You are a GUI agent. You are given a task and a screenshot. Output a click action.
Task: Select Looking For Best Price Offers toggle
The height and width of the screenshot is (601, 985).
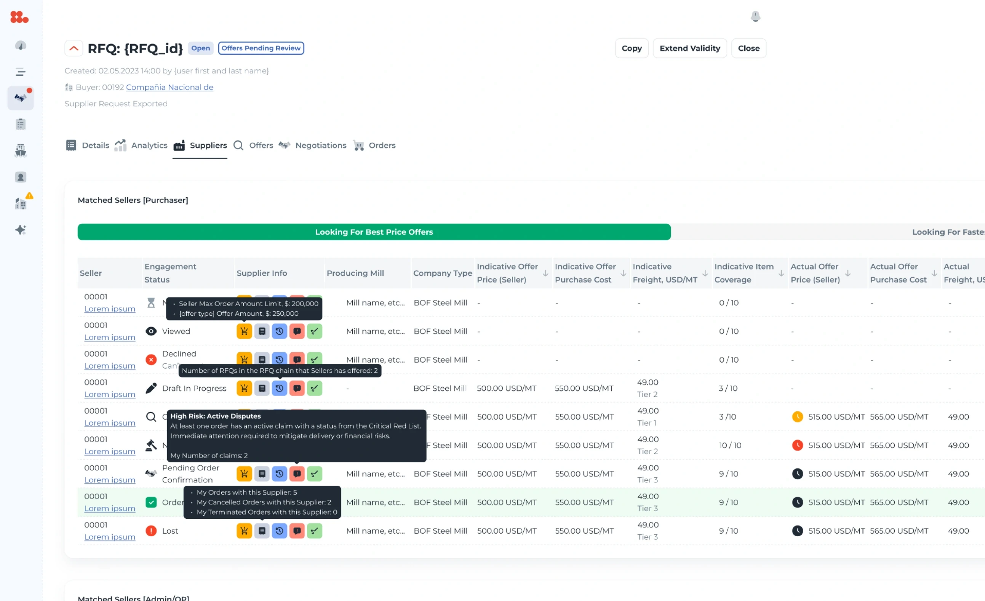374,232
